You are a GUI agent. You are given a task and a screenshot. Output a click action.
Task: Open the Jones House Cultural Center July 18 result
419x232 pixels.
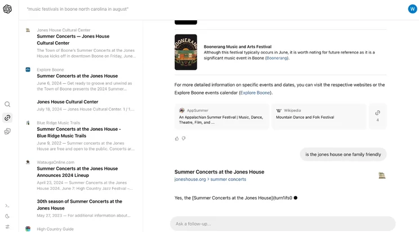pos(68,102)
